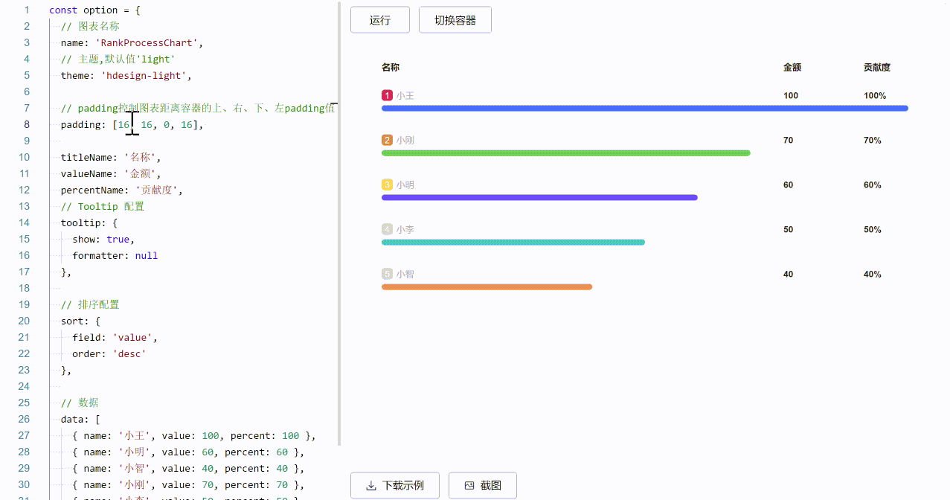950x500 pixels.
Task: Click the 切换容器 button
Action: coord(455,20)
